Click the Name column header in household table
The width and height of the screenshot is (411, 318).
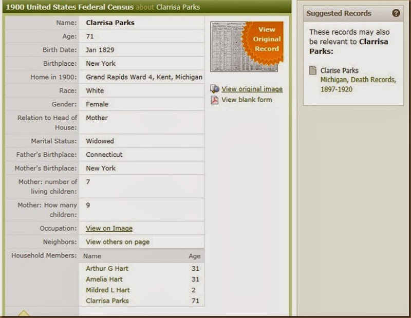pyautogui.click(x=92, y=256)
